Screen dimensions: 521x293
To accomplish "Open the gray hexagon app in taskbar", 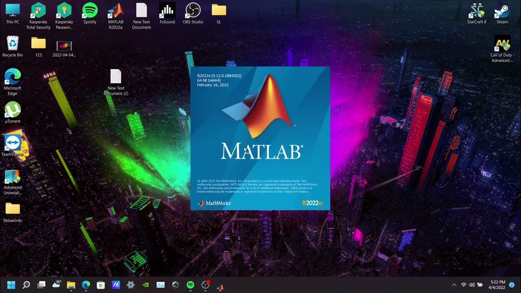I will point(175,285).
